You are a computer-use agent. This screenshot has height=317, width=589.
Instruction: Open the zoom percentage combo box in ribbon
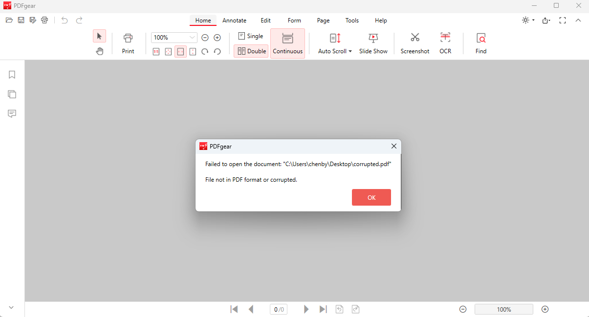click(174, 38)
